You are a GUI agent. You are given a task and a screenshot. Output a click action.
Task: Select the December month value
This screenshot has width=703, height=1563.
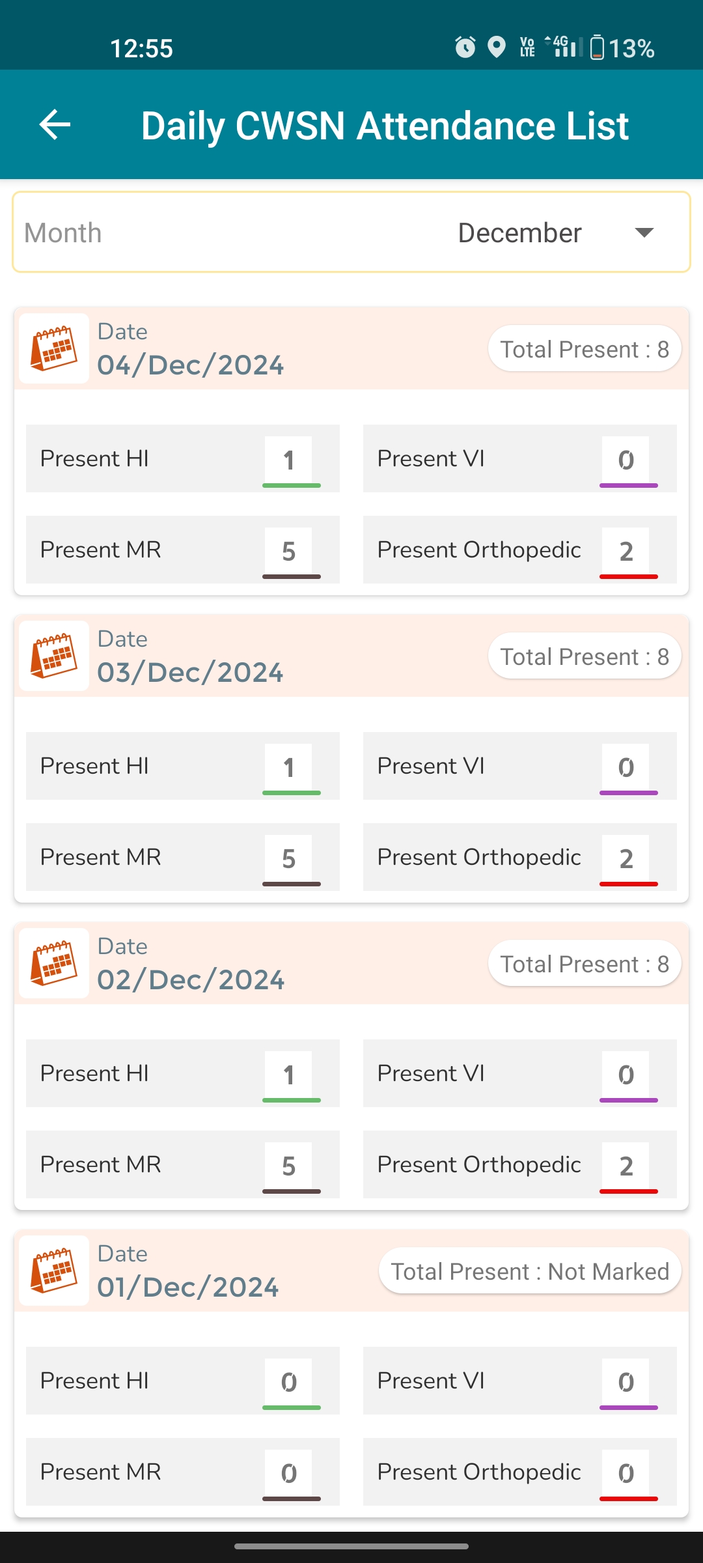click(519, 232)
